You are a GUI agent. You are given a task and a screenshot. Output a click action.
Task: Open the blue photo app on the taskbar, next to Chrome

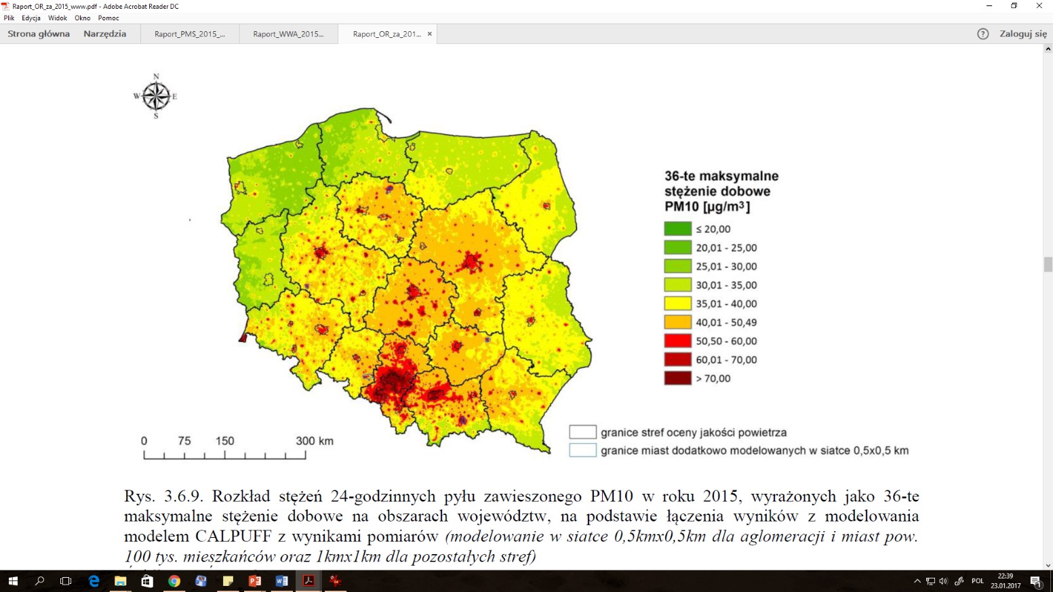tap(201, 581)
